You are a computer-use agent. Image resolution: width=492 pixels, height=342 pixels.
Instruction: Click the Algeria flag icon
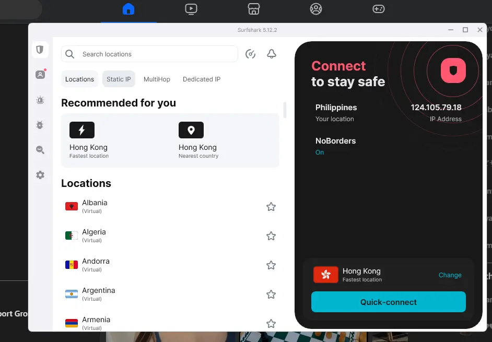72,235
